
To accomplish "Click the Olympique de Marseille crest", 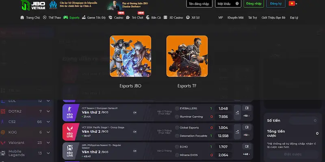I will coord(53,4).
